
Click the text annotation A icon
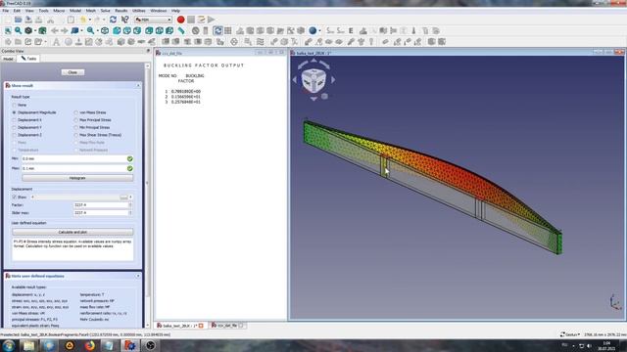tap(56, 41)
